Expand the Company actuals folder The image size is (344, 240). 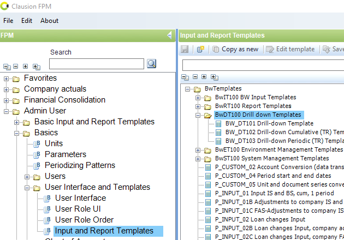tap(6, 89)
